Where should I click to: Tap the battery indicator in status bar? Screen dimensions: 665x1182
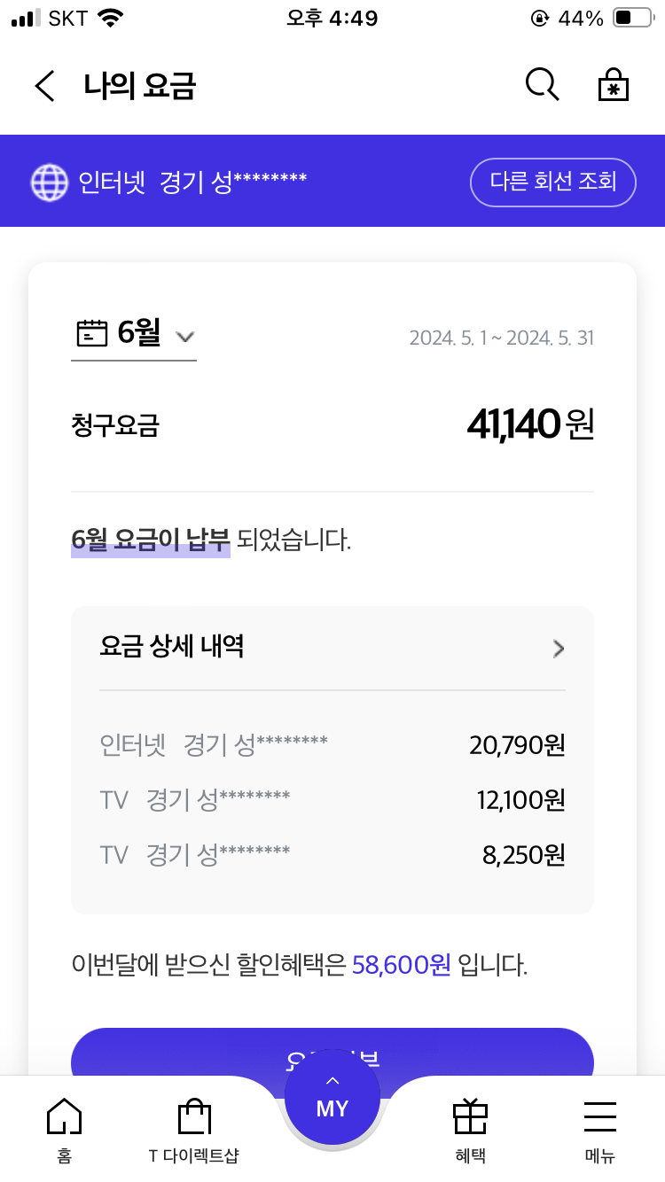coord(632,18)
